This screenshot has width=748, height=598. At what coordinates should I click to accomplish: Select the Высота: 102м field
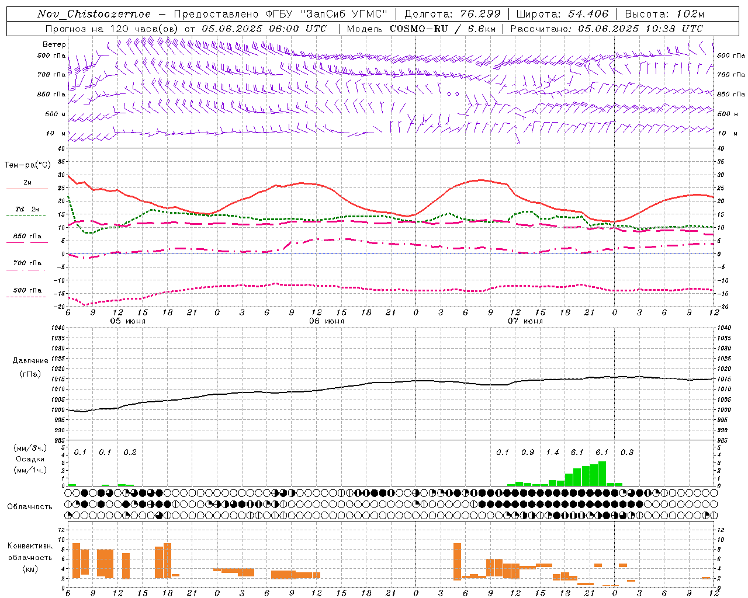pyautogui.click(x=664, y=14)
